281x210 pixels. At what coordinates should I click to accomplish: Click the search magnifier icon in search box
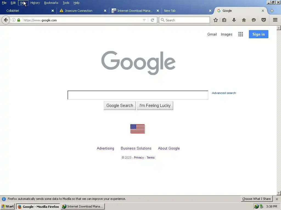162,20
